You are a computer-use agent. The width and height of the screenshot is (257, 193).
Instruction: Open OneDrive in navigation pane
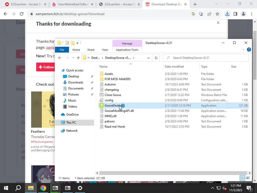coord(72,115)
